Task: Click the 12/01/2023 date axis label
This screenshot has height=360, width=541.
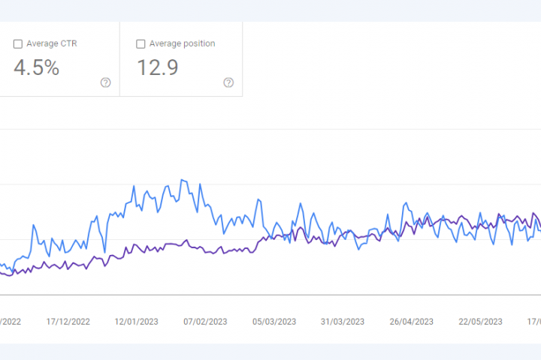Action: (137, 321)
